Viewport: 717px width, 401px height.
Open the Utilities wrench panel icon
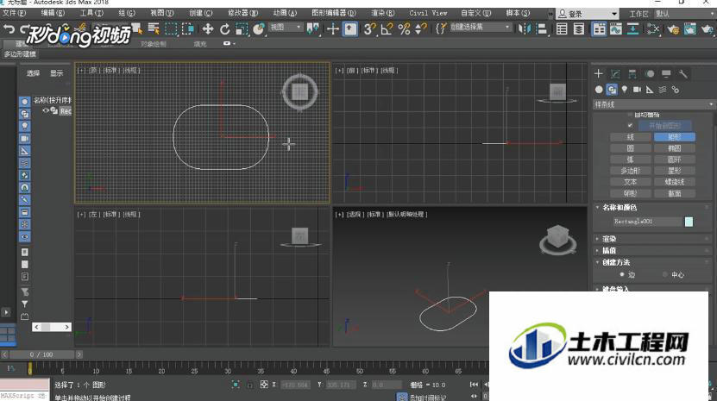[682, 73]
